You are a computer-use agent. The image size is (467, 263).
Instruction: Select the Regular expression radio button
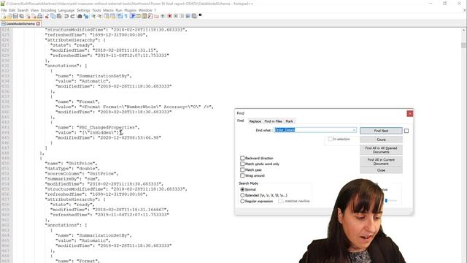pos(242,202)
